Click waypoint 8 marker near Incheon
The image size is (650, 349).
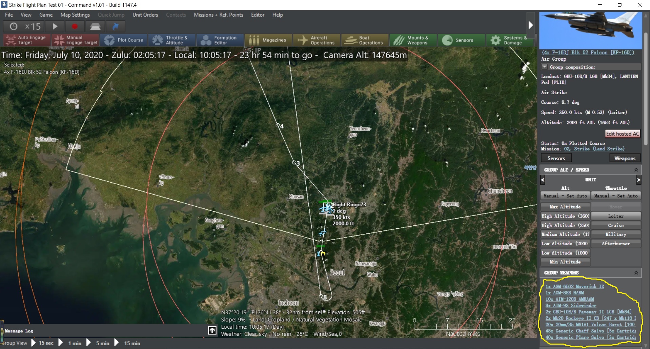(321, 296)
